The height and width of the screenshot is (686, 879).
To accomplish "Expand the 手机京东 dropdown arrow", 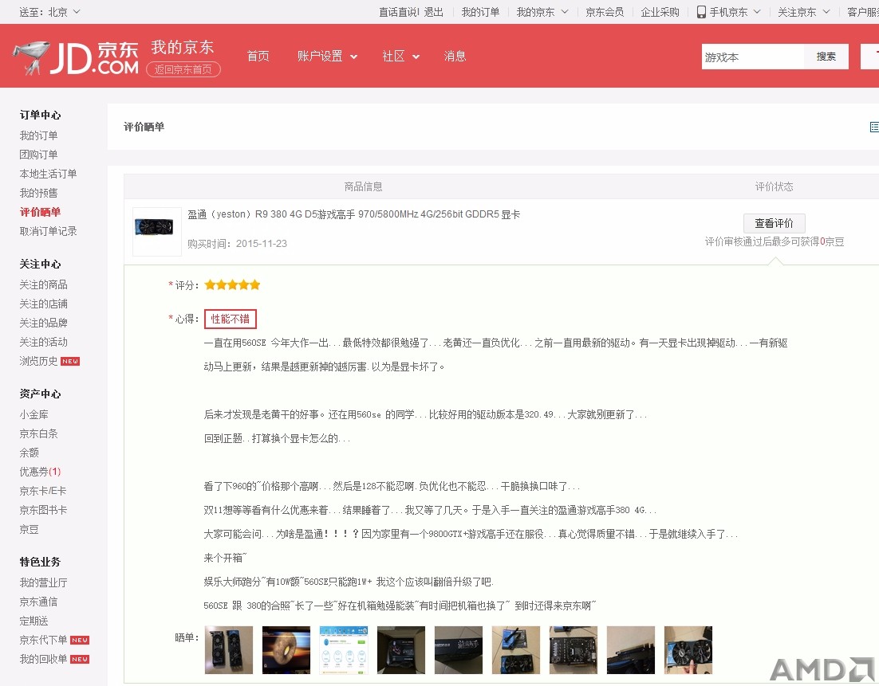I will click(756, 12).
